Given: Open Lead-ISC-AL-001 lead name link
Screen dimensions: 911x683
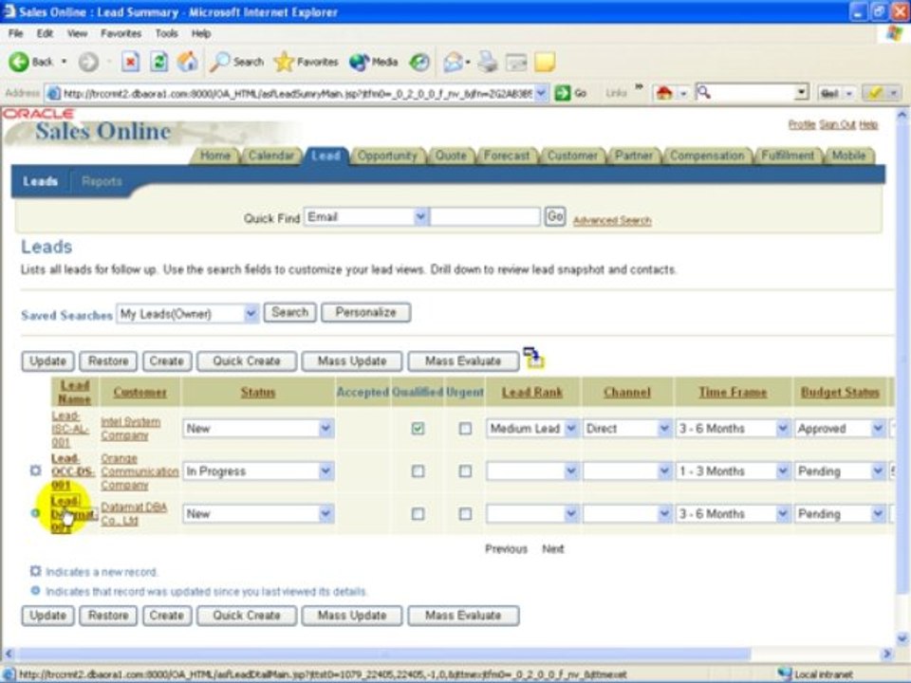Looking at the screenshot, I should click(x=69, y=429).
